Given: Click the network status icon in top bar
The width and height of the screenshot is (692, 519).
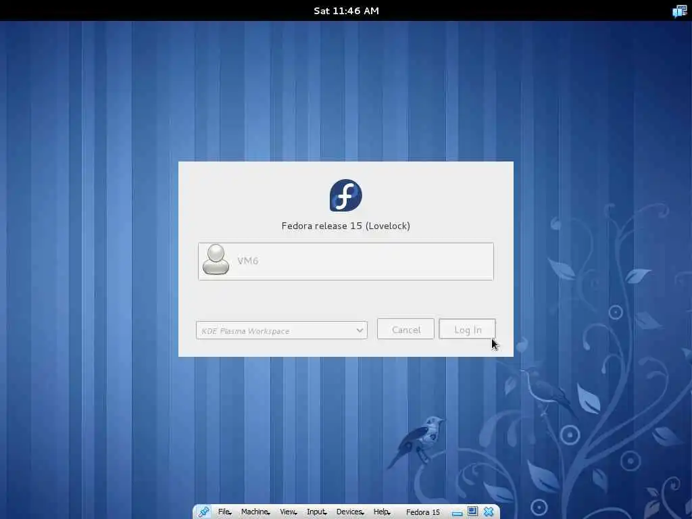Looking at the screenshot, I should click(680, 11).
